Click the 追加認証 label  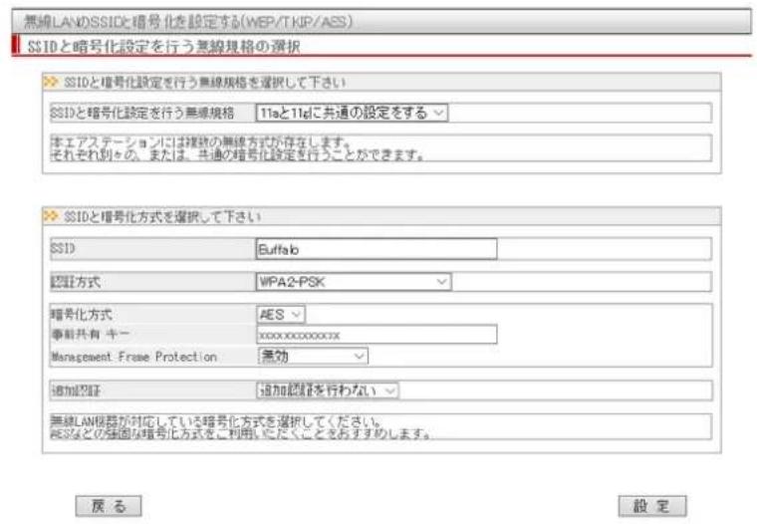[76, 391]
